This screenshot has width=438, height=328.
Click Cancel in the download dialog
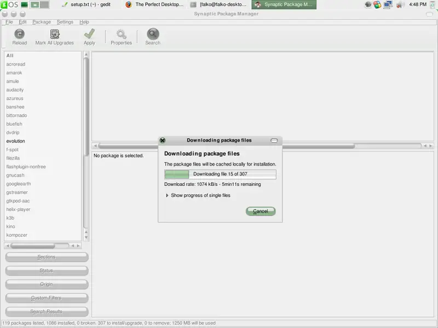[261, 211]
